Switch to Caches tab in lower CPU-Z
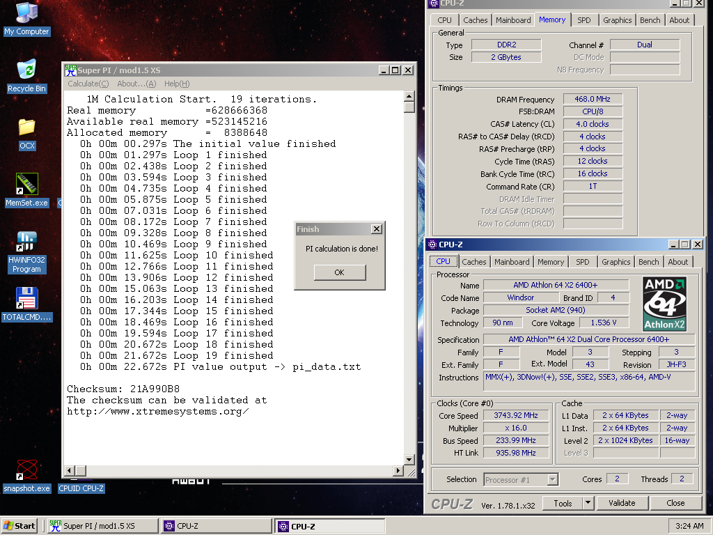Viewport: 713px width, 535px height. pyautogui.click(x=473, y=262)
